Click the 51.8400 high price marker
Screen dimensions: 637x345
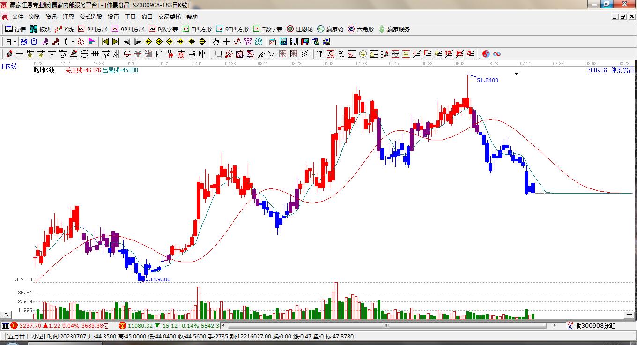click(x=488, y=80)
